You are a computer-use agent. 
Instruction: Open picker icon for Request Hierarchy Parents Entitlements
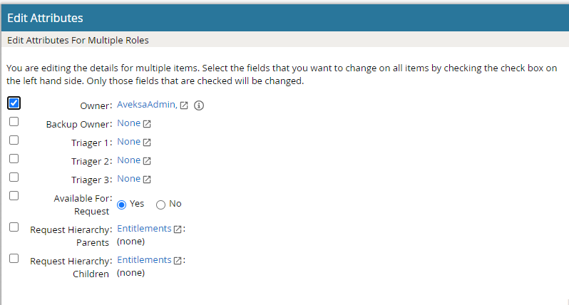click(x=178, y=229)
